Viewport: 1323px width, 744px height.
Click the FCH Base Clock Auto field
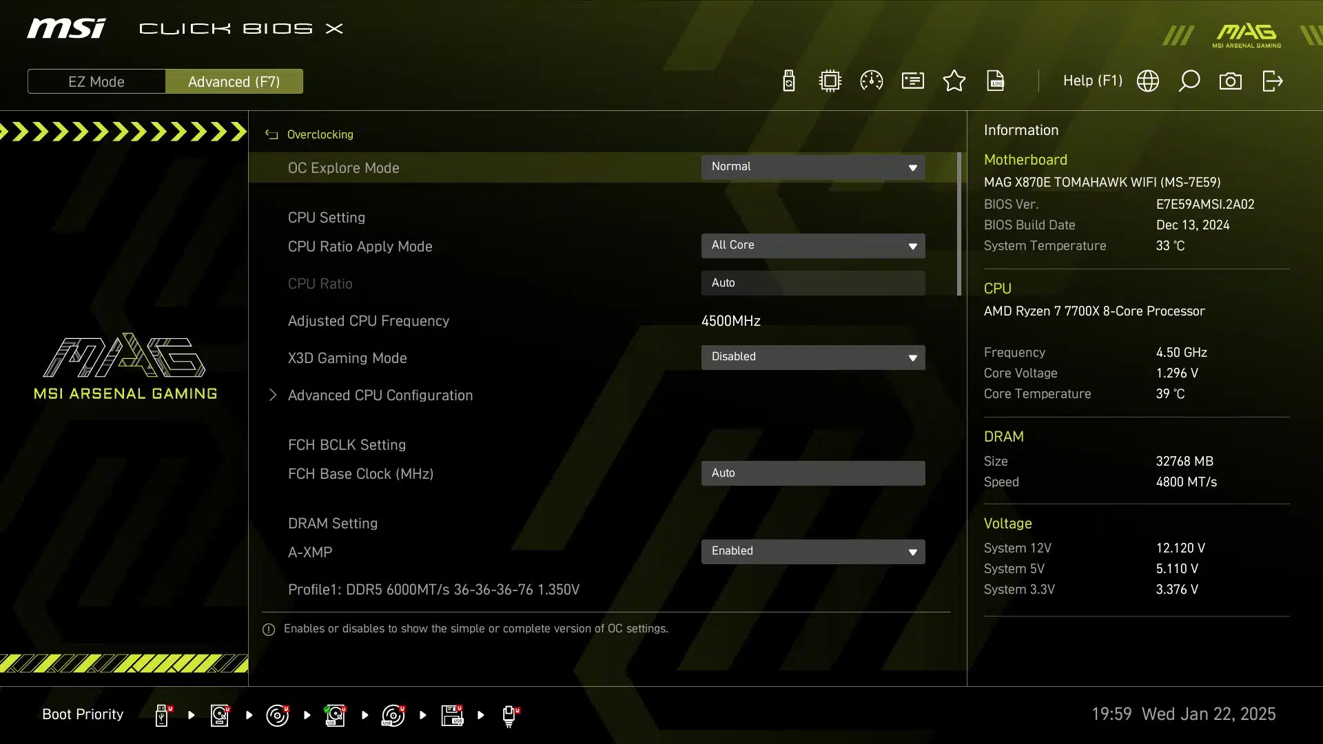[813, 473]
